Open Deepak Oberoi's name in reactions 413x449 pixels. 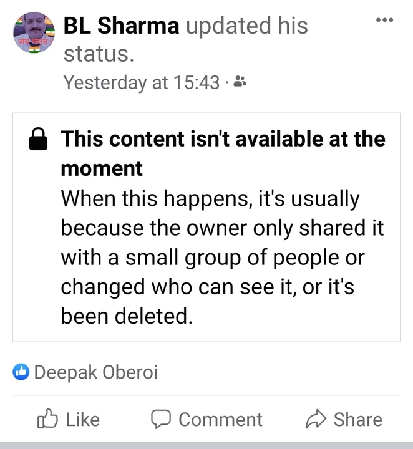(96, 372)
